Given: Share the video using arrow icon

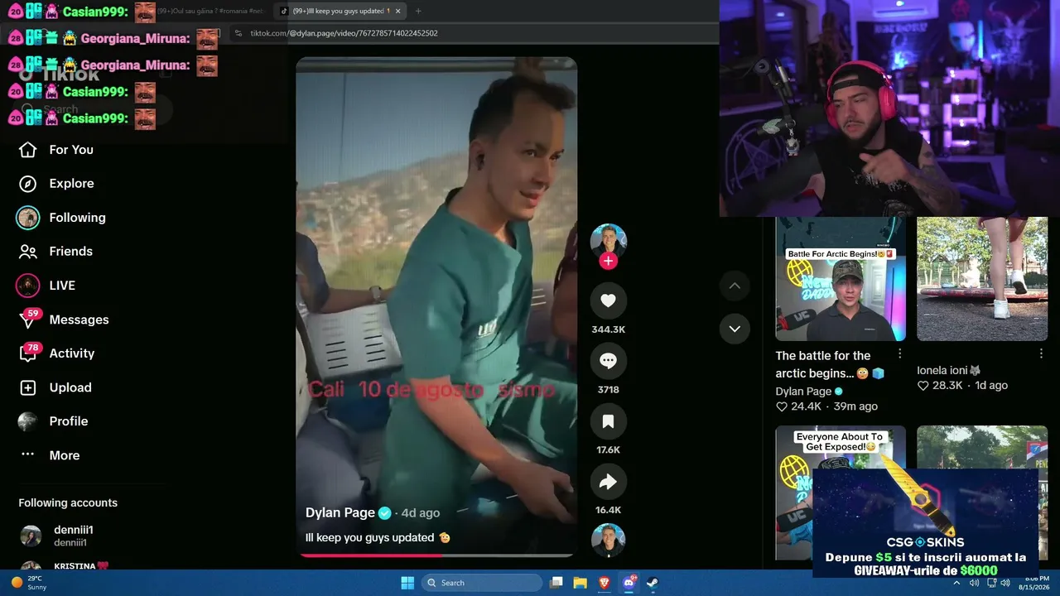Looking at the screenshot, I should click(608, 482).
